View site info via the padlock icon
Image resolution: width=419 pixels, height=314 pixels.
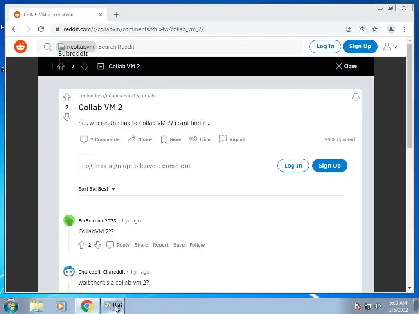pos(57,29)
